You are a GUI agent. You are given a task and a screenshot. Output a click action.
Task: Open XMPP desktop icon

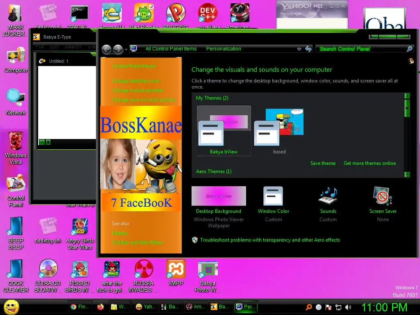point(176,273)
